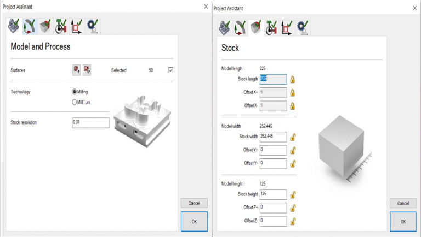Lock the Stock width value
This screenshot has width=421, height=237.
293,137
